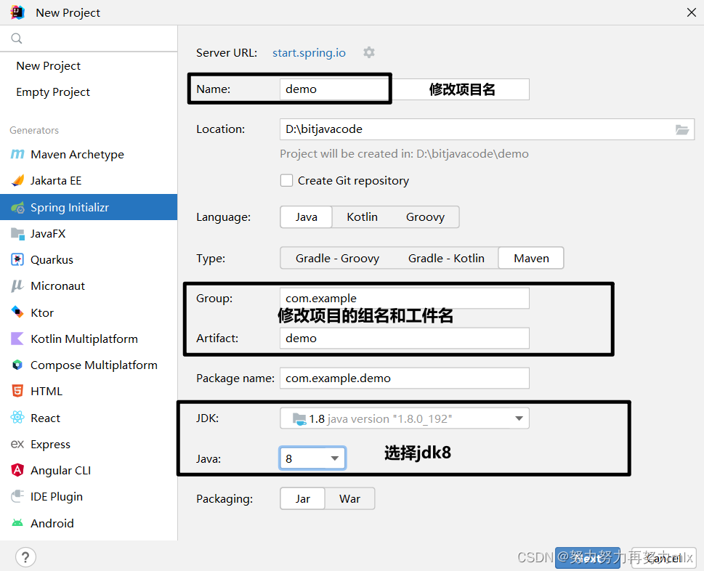
Task: Click the Group input field
Action: click(x=405, y=298)
